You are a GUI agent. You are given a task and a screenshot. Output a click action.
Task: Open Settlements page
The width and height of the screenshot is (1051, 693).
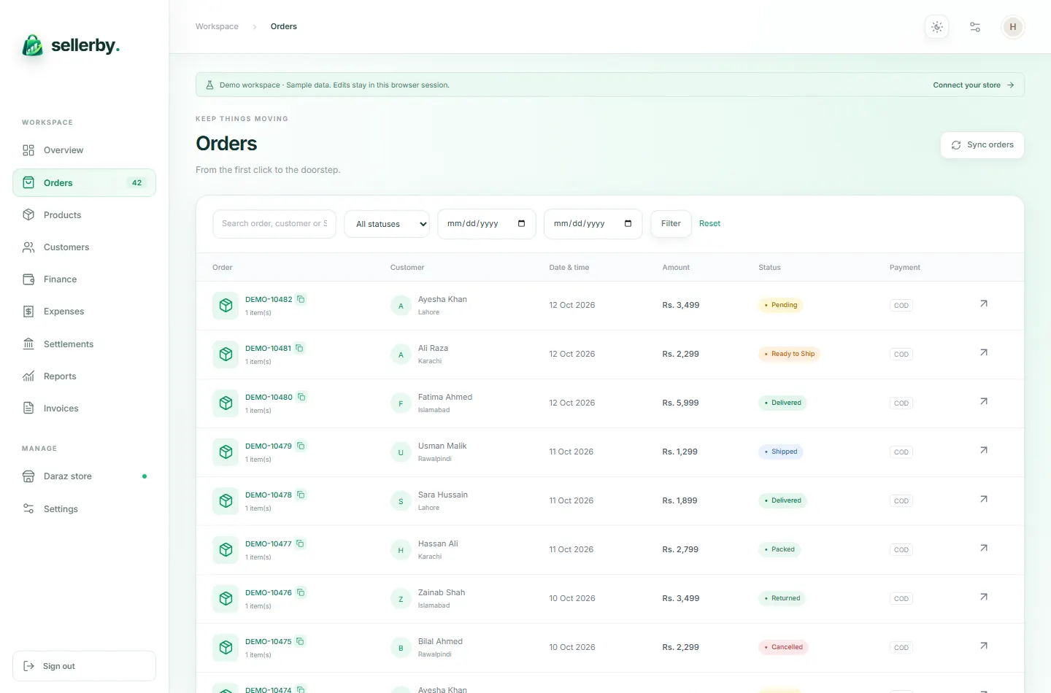click(x=84, y=344)
